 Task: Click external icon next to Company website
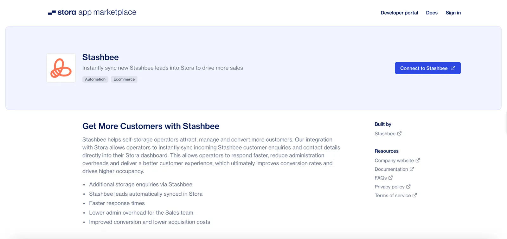[418, 160]
